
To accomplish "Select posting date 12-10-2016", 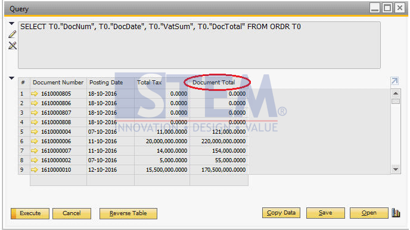I will (111, 170).
